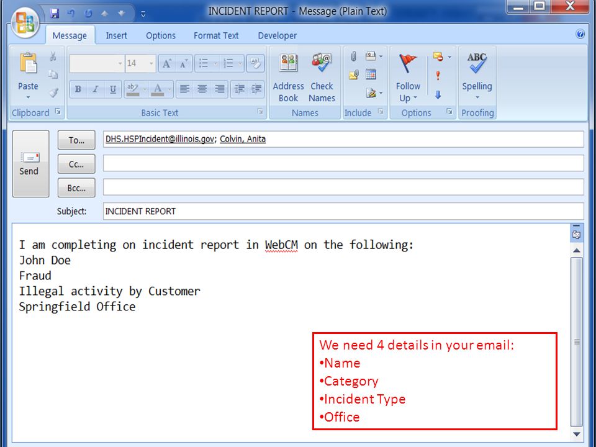Activate the Format Painter brush
Screen dimensions: 596x447
point(53,93)
